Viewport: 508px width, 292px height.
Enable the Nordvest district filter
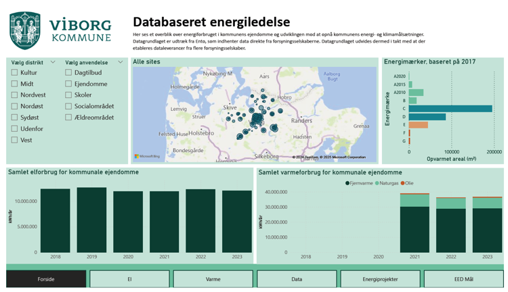(x=14, y=95)
